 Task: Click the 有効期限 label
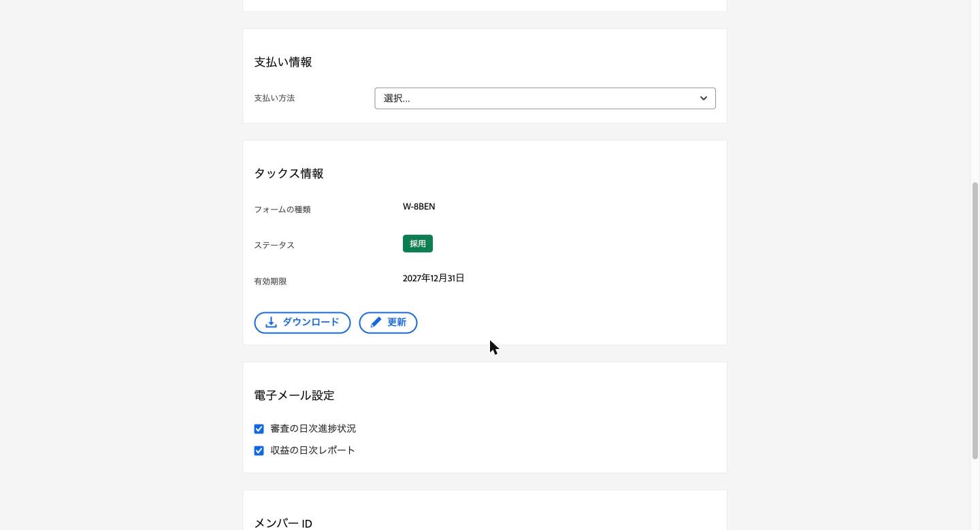click(270, 281)
